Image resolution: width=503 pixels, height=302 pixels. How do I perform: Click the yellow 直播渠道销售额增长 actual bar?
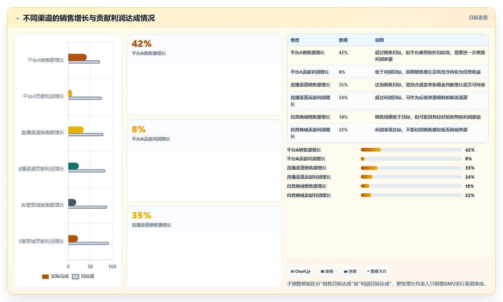pyautogui.click(x=76, y=130)
